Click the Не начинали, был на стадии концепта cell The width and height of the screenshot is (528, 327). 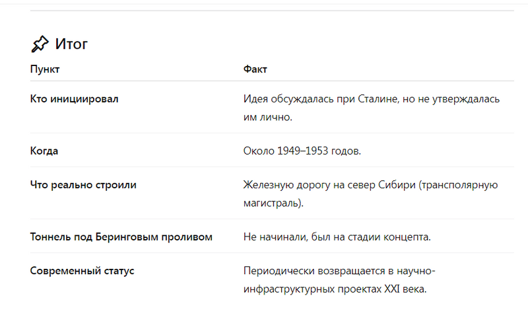pos(337,236)
